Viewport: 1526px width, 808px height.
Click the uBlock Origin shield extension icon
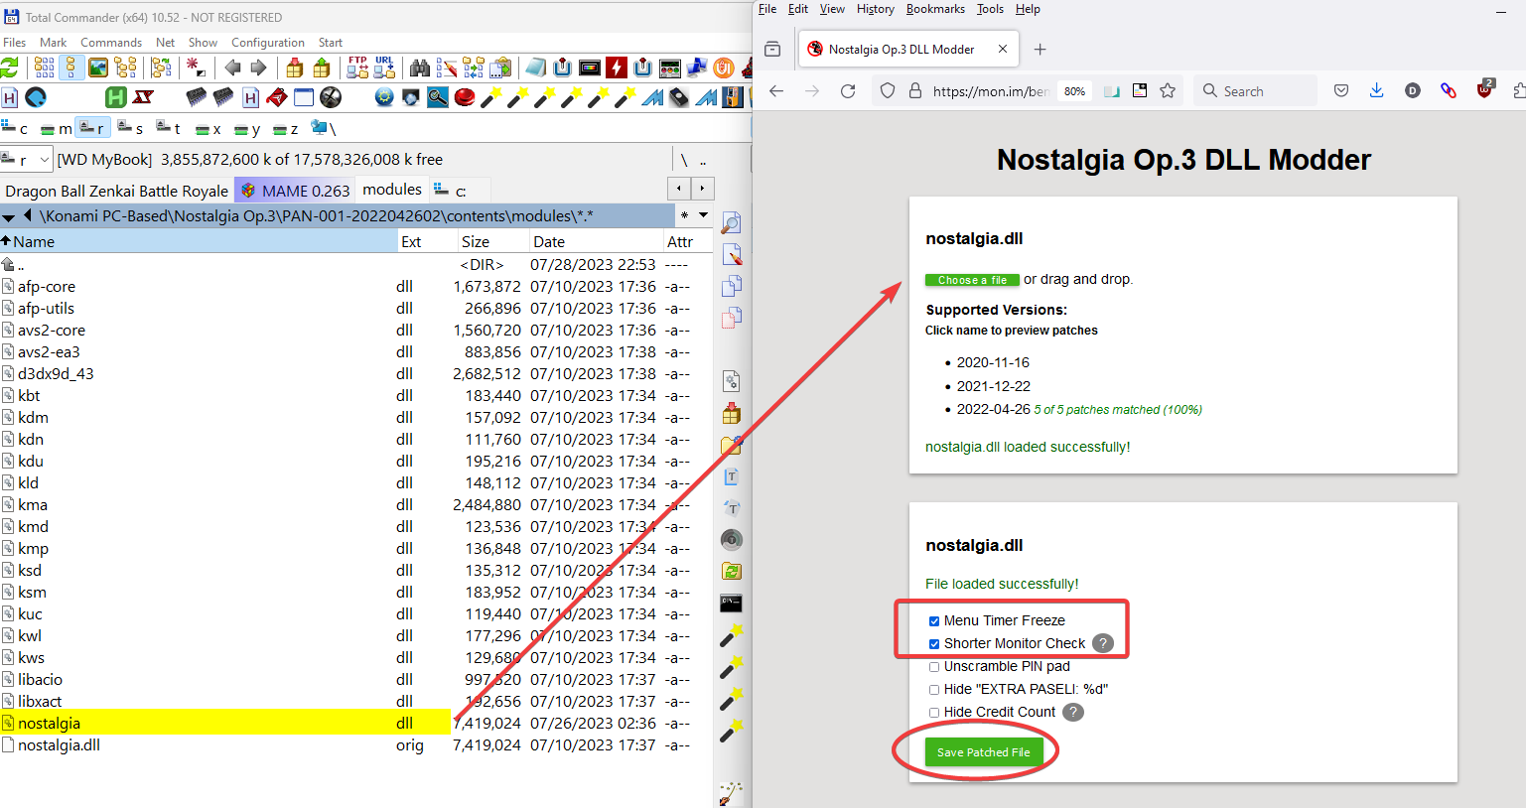coord(1484,89)
